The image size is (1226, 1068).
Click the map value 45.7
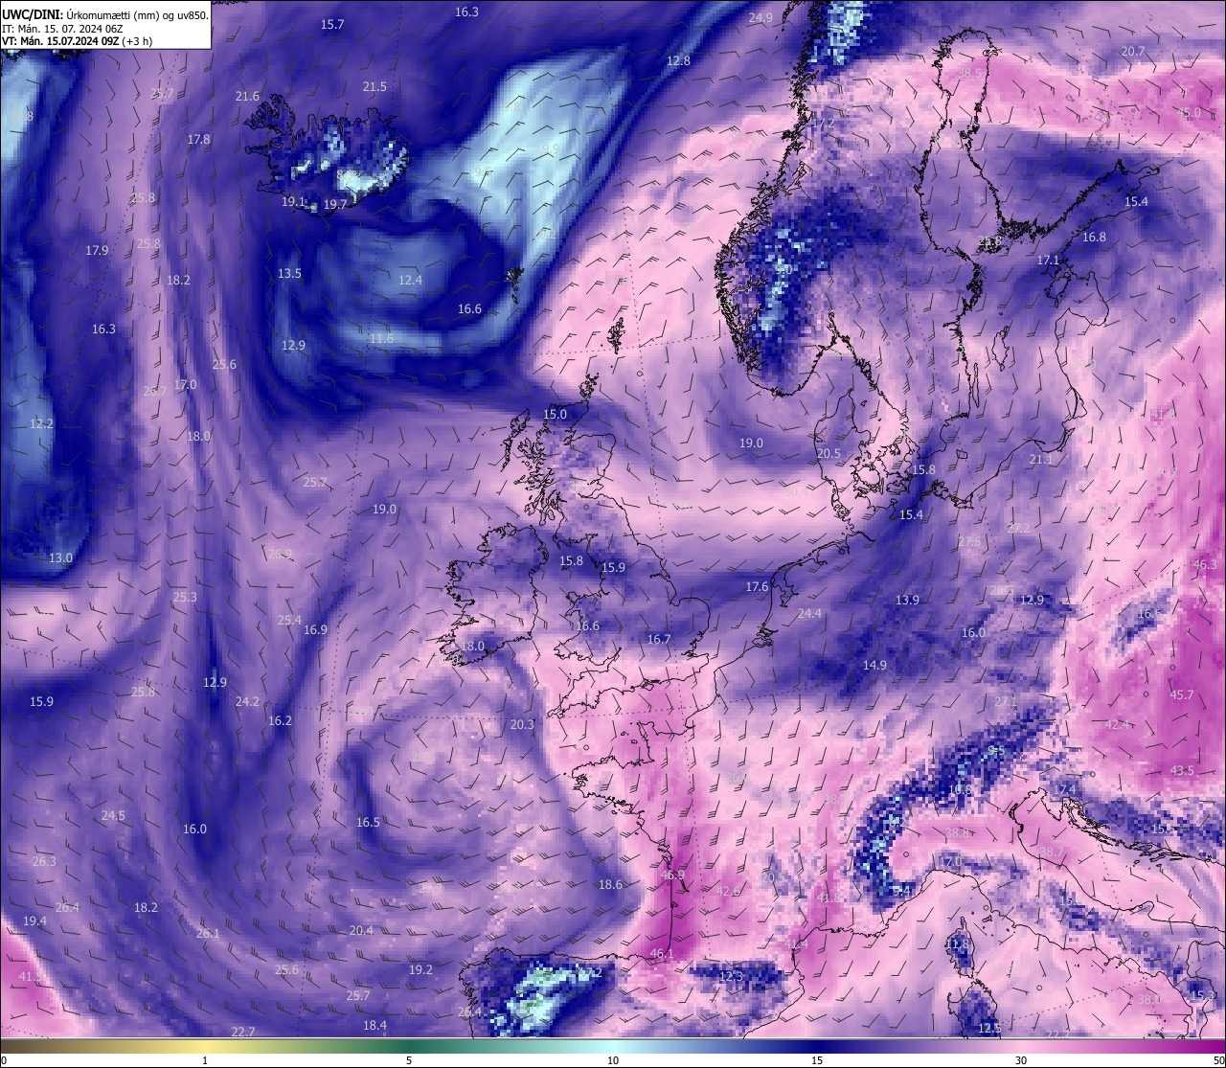1182,694
